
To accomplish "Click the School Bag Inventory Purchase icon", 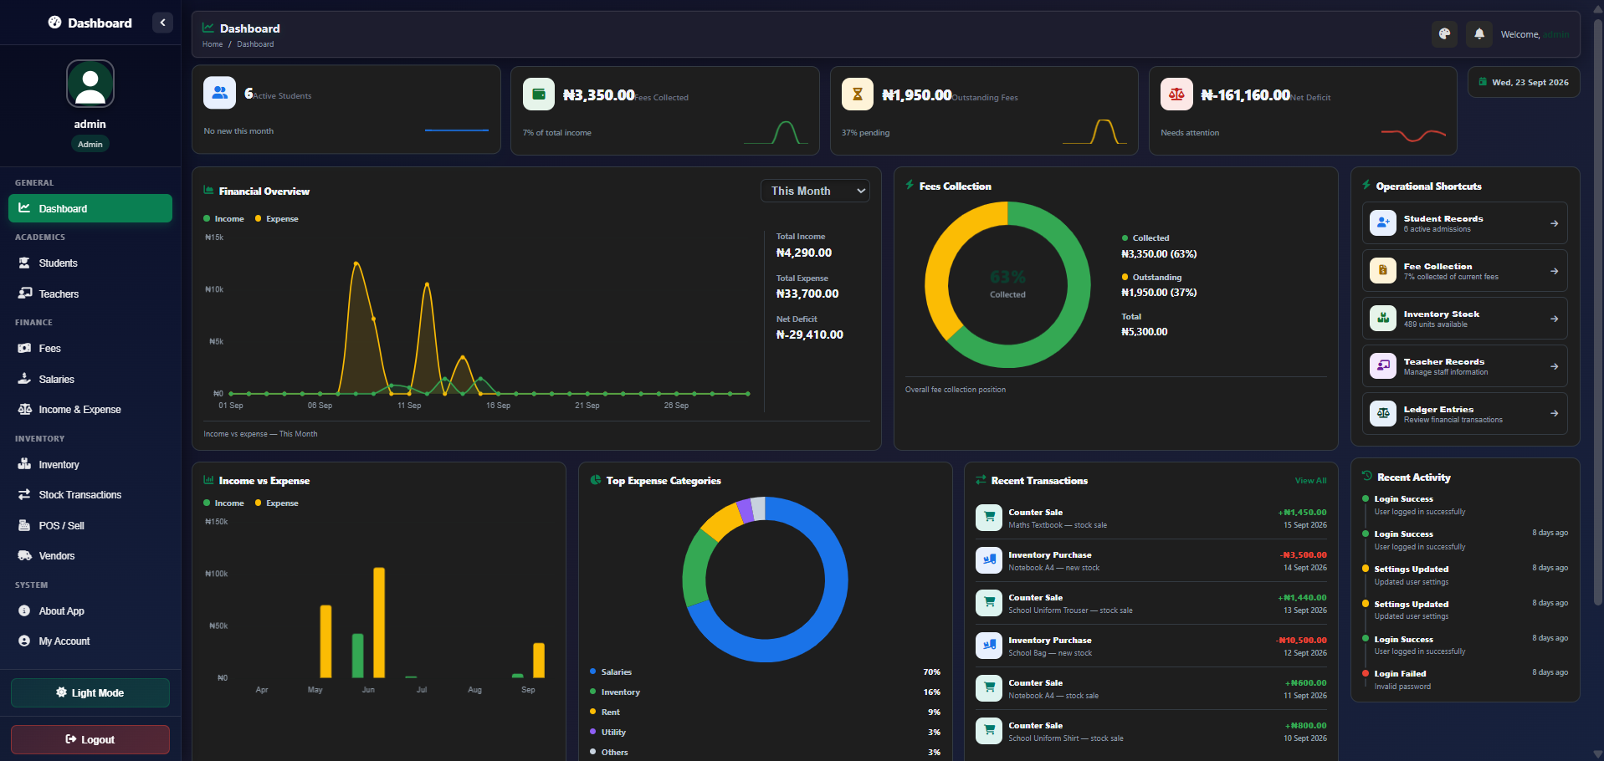I will point(989,646).
